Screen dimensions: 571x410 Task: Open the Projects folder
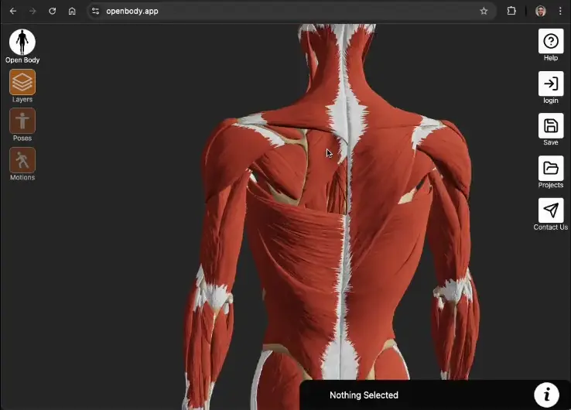[x=551, y=168]
